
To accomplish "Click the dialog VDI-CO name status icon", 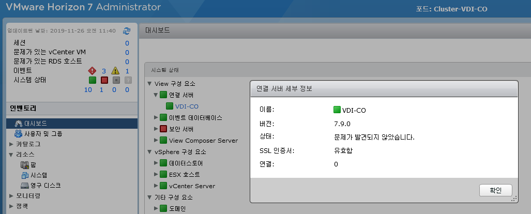I will 337,110.
